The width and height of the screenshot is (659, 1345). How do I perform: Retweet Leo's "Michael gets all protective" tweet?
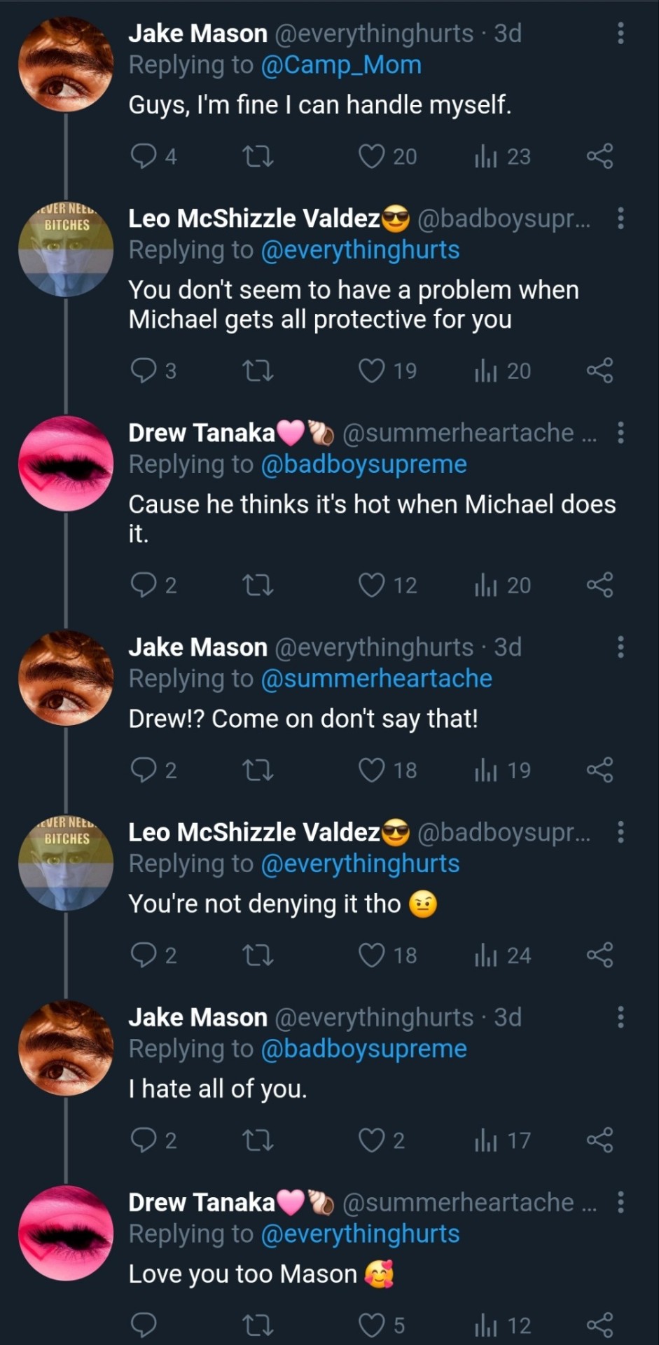click(257, 371)
